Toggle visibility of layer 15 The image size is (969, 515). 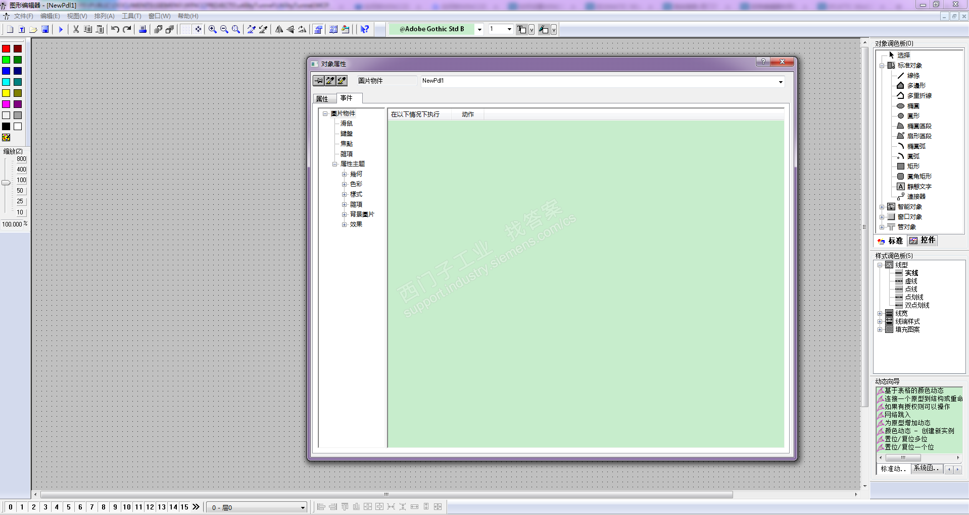coord(184,507)
